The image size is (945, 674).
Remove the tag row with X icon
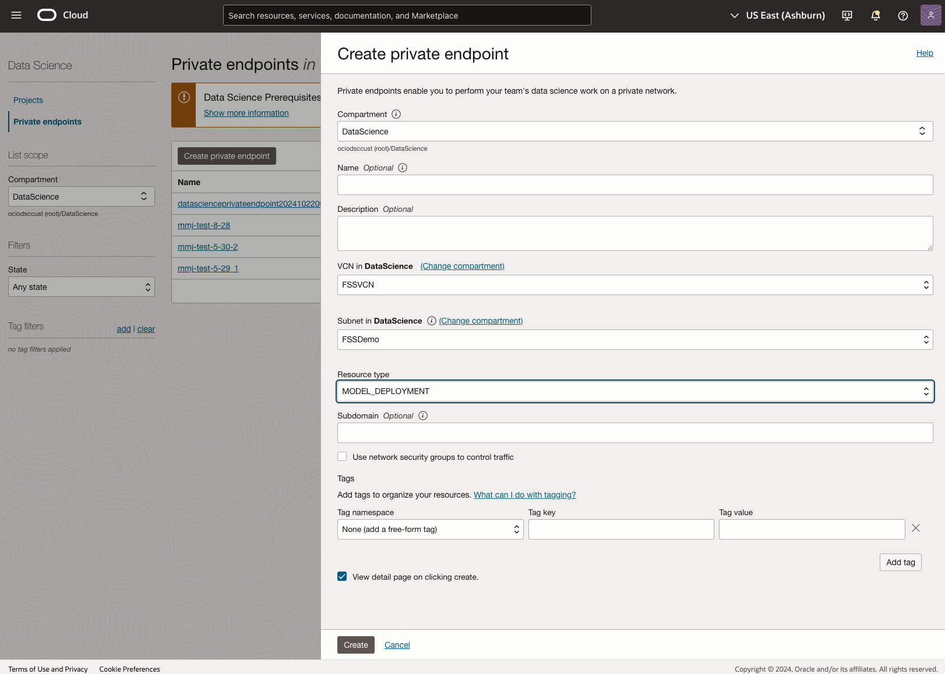tap(916, 528)
